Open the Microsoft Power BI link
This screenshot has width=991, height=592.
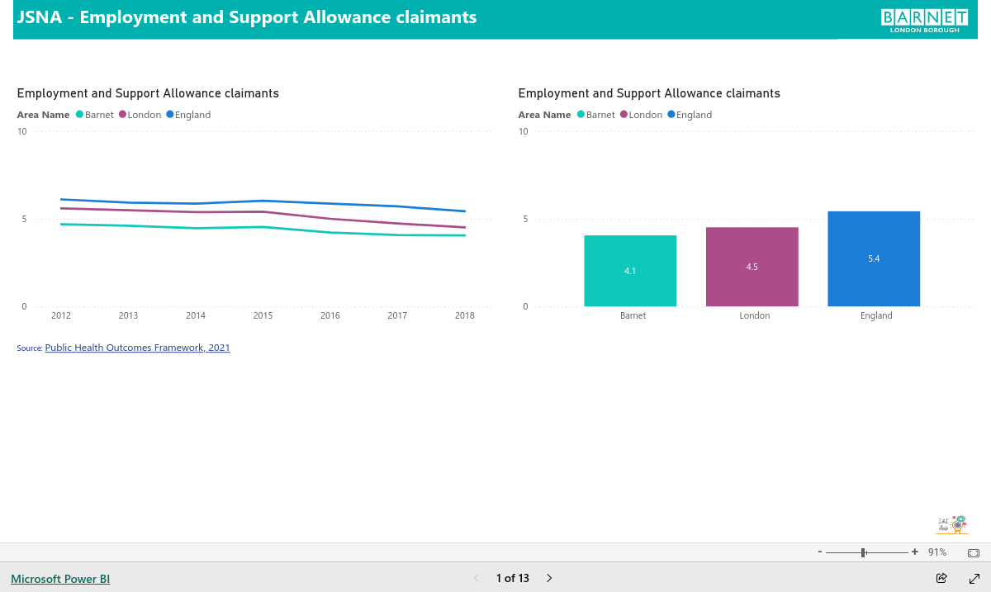click(60, 579)
